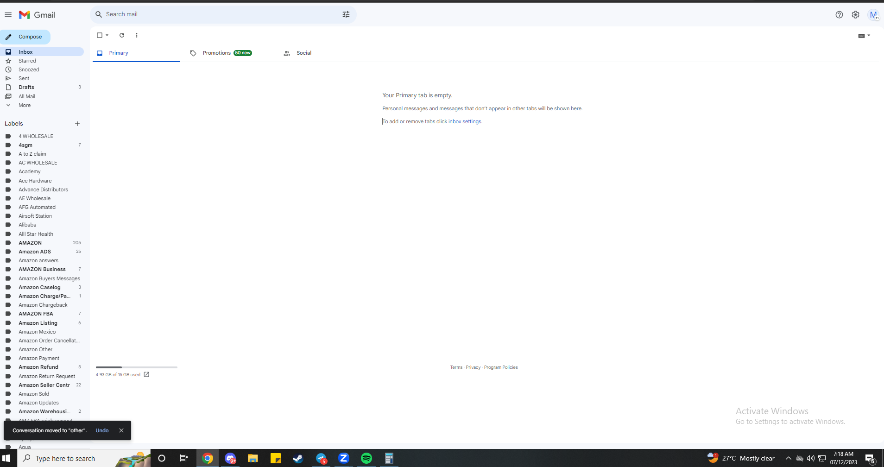This screenshot has height=467, width=884.
Task: Undo moving conversation to other
Action: (x=102, y=430)
